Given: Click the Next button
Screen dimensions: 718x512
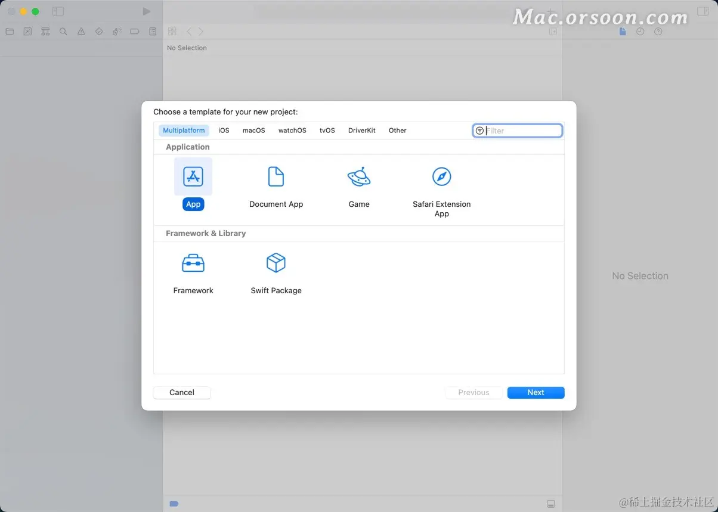Looking at the screenshot, I should [x=536, y=392].
